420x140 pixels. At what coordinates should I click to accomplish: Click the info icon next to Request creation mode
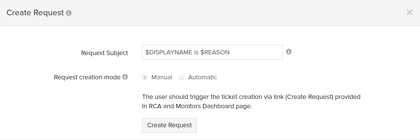(125, 77)
